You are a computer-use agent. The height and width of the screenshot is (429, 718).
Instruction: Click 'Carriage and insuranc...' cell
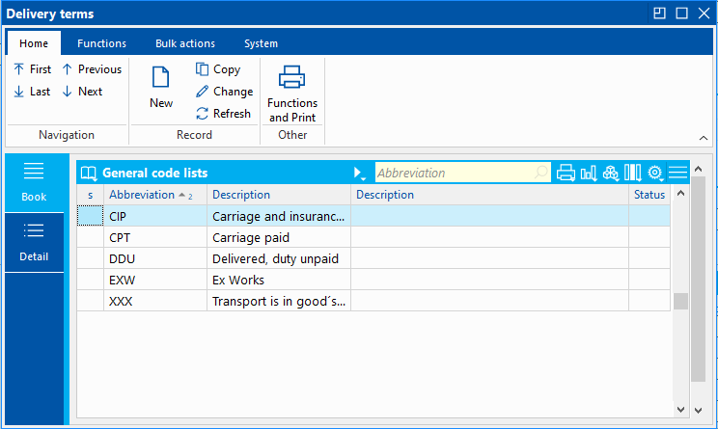[278, 216]
